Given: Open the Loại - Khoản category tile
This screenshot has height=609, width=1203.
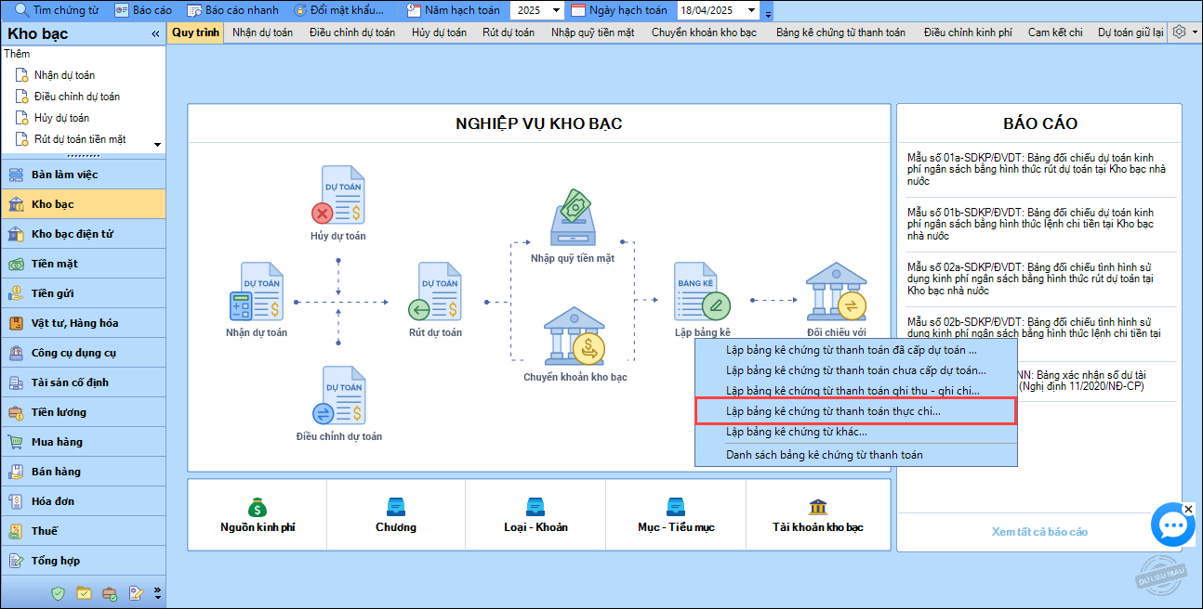Looking at the screenshot, I should (x=535, y=516).
